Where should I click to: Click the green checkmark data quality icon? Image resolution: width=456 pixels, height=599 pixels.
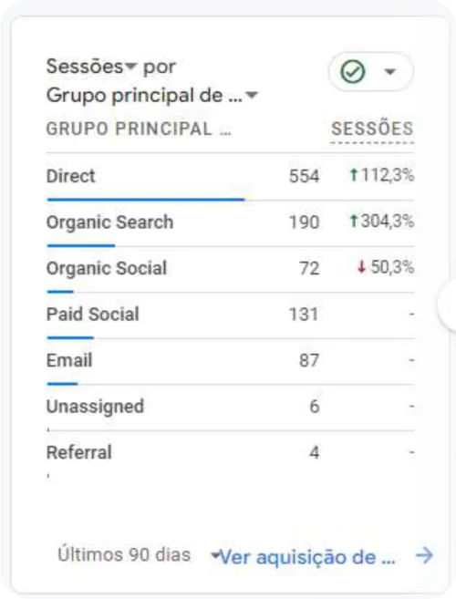[x=352, y=71]
